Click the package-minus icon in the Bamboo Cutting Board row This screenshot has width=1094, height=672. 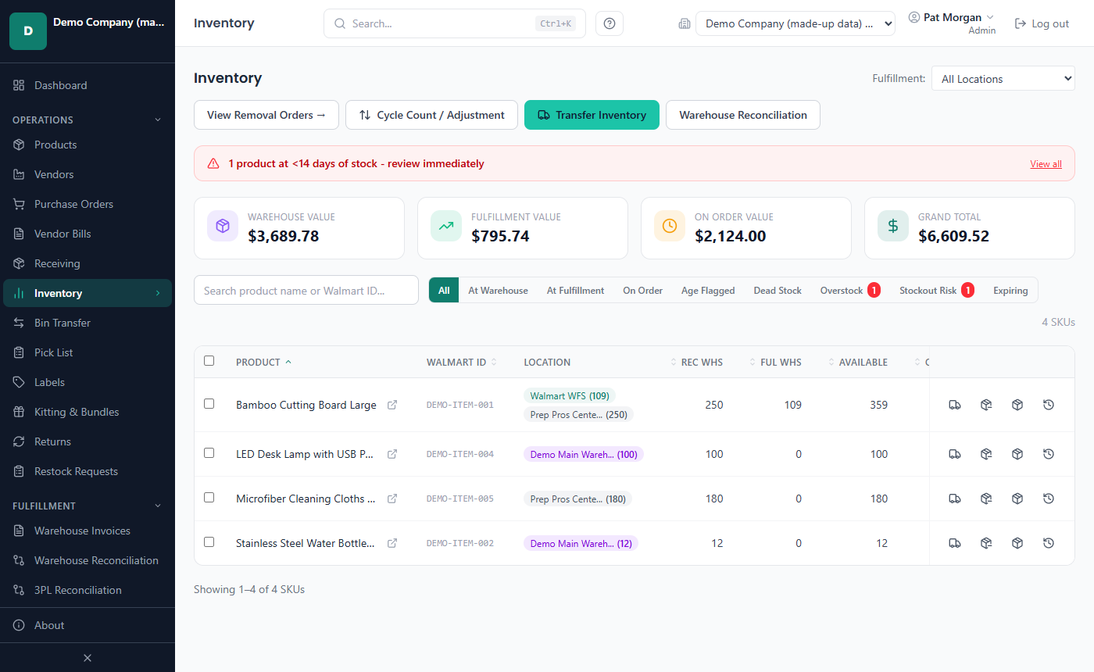point(986,405)
